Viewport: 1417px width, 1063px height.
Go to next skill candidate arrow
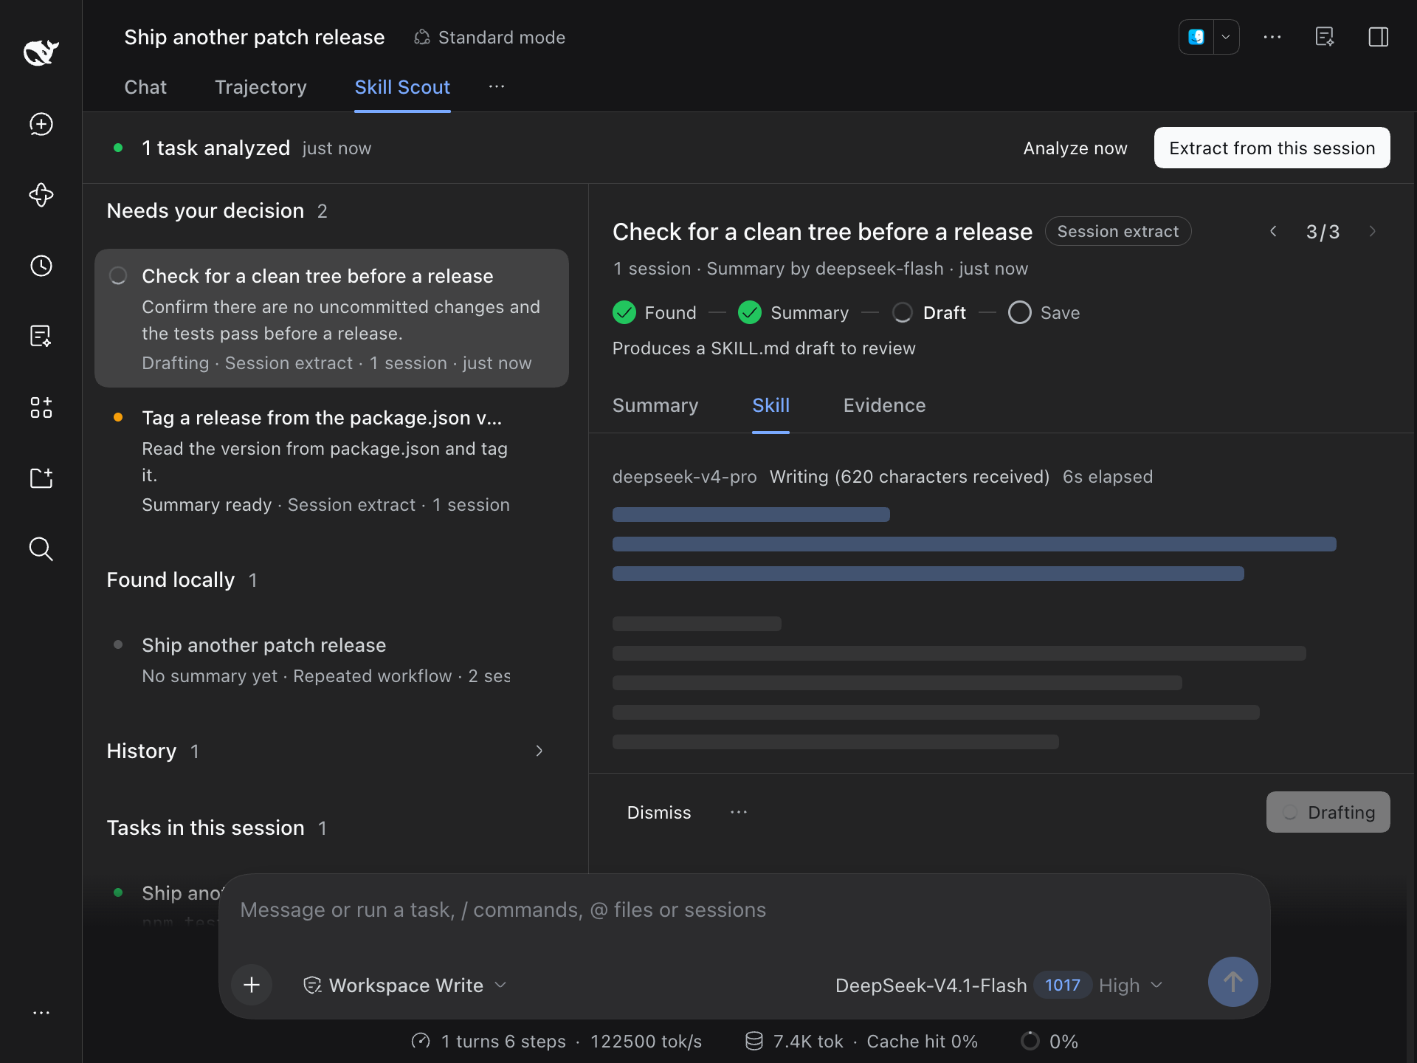pyautogui.click(x=1372, y=232)
